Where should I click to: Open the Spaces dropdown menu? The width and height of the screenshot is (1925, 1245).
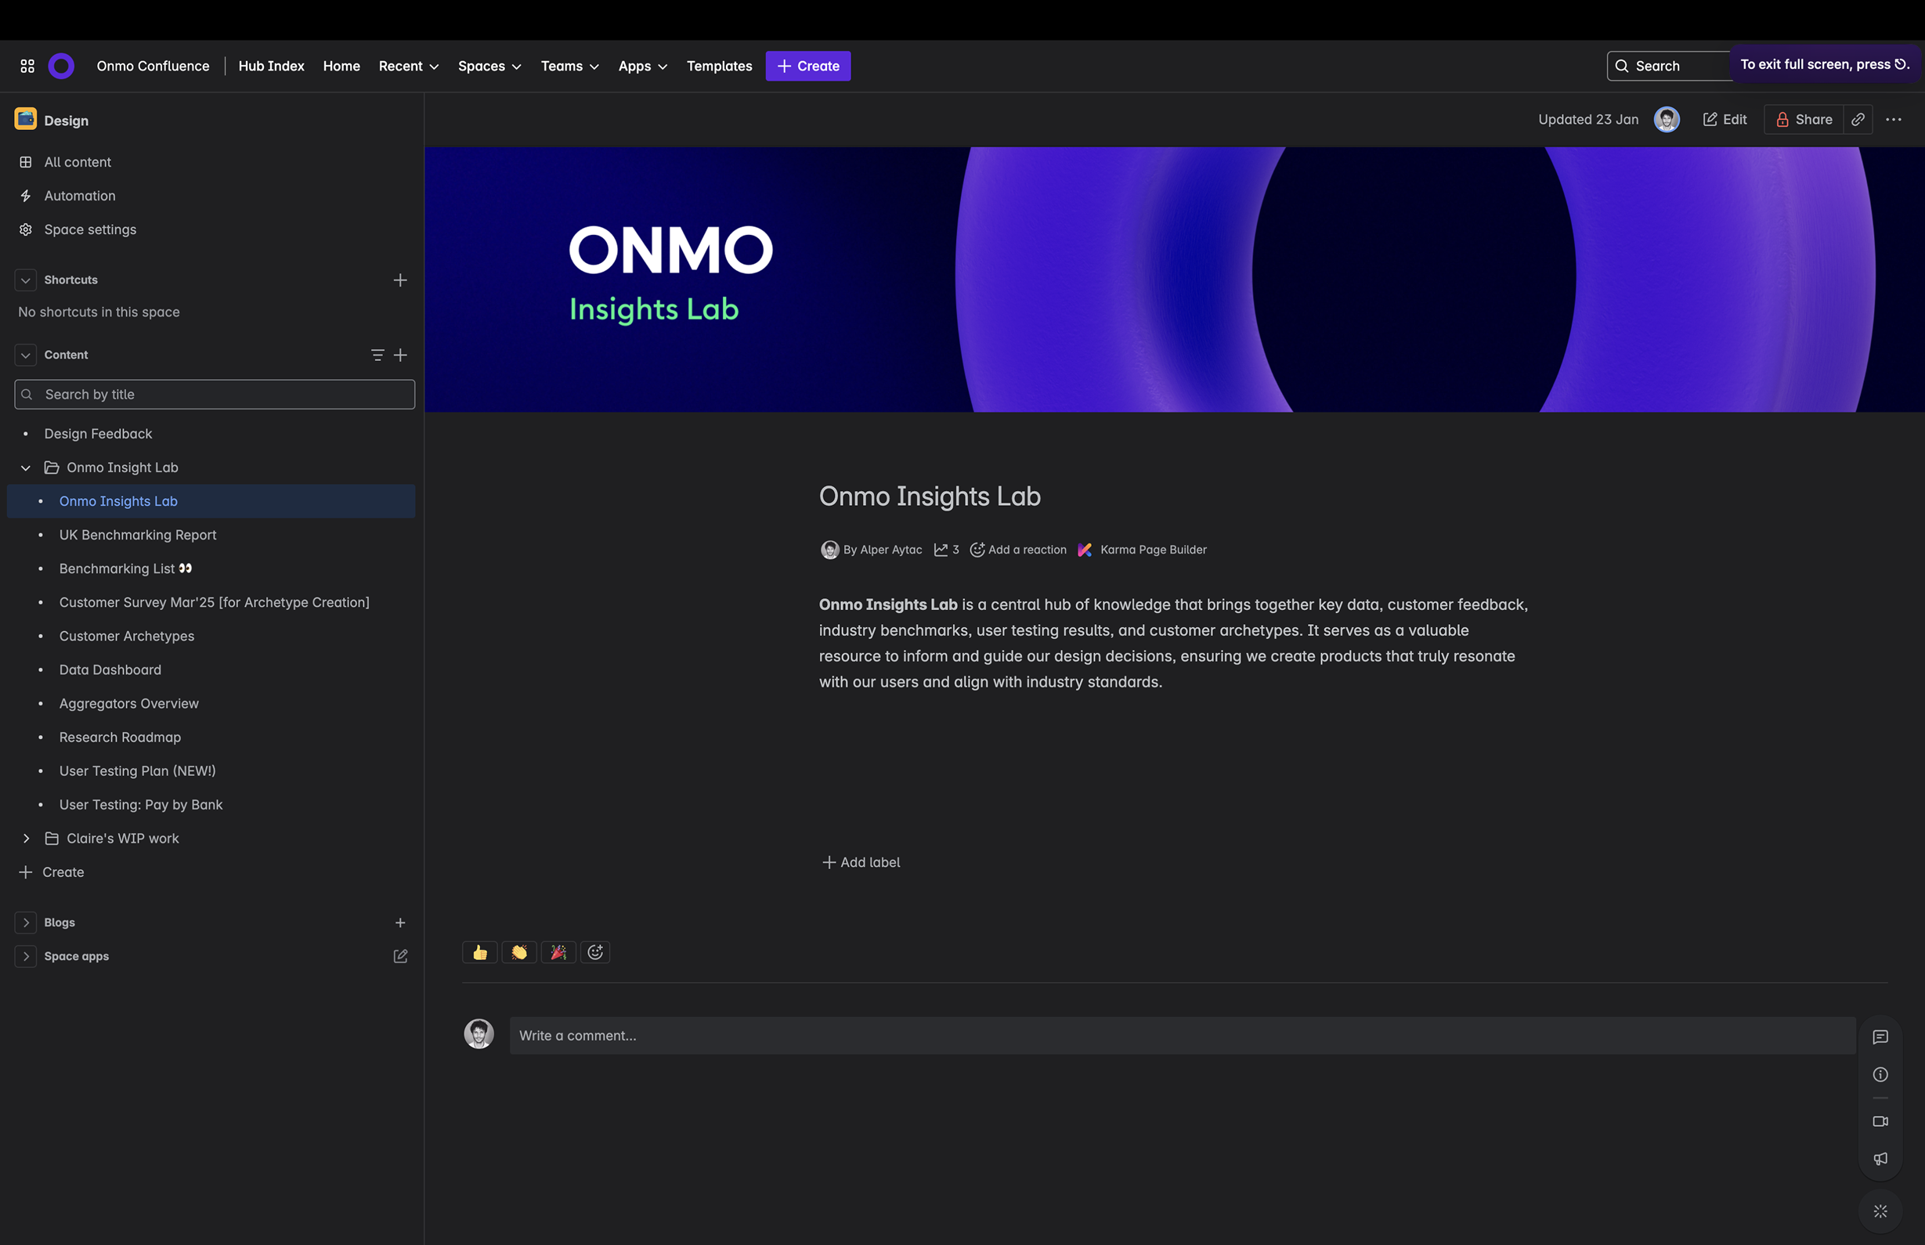(489, 67)
